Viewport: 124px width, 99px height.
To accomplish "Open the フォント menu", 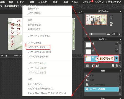I will [x=87, y=2].
